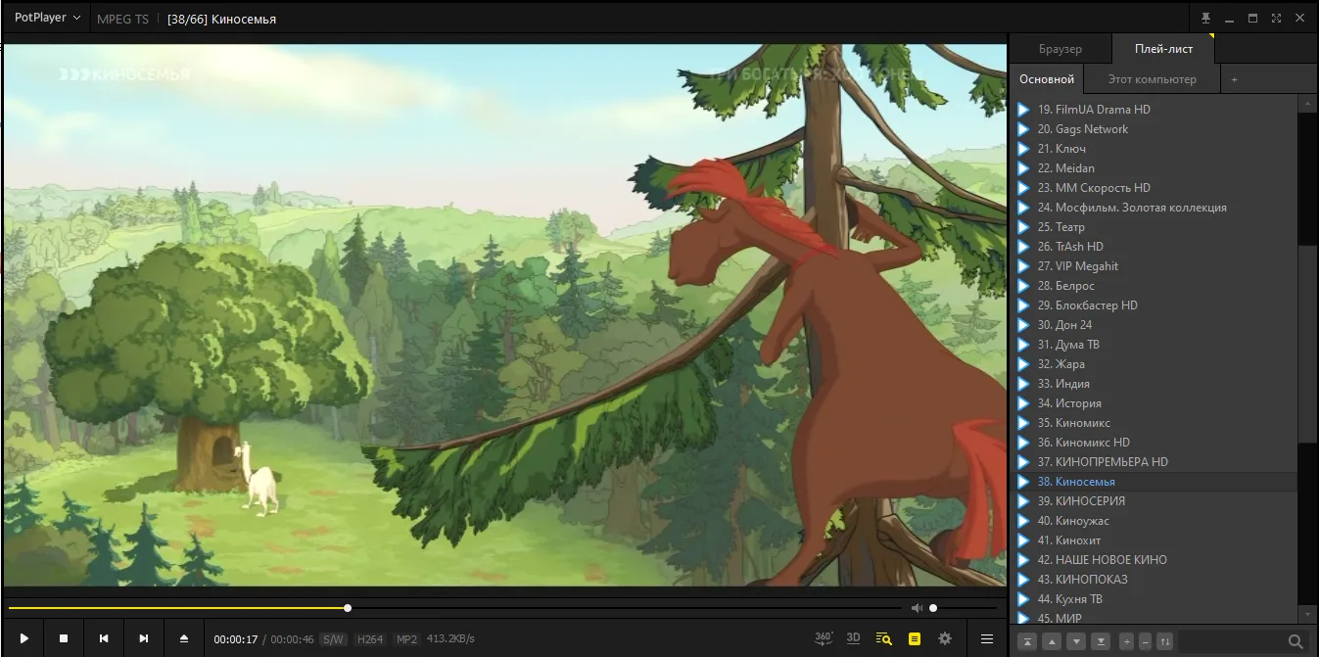Screen dimensions: 1319x657
Task: Select playlist entry 29. Блокбастер HD
Action: tap(1154, 305)
